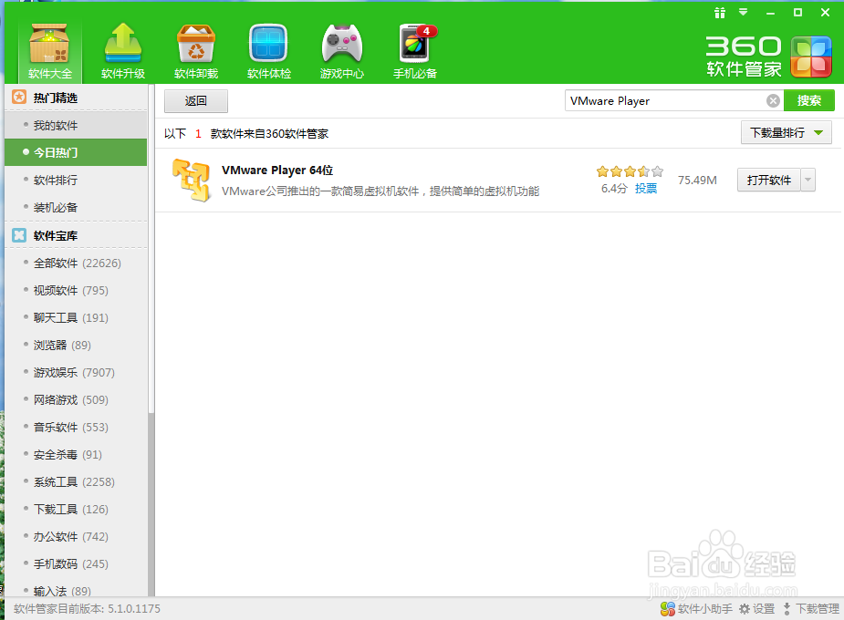
Task: Click the 6.4分 rating score
Action: 614,188
